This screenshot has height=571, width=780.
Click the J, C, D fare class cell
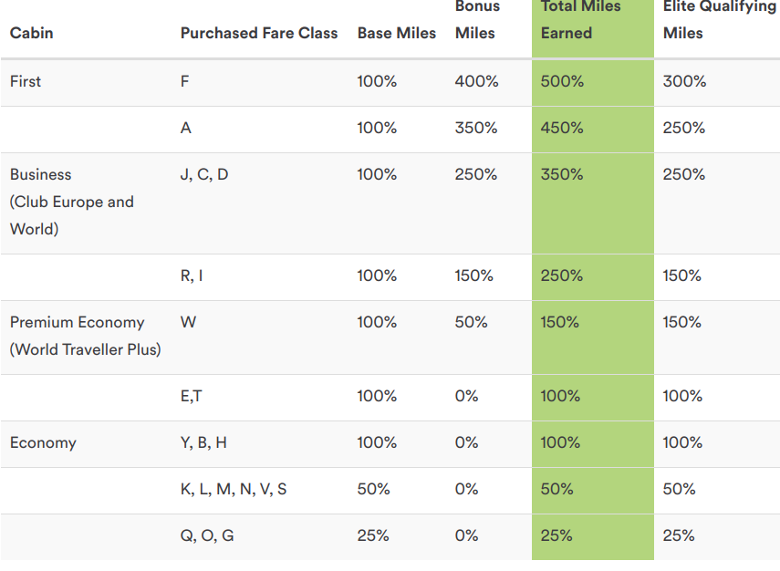point(204,174)
